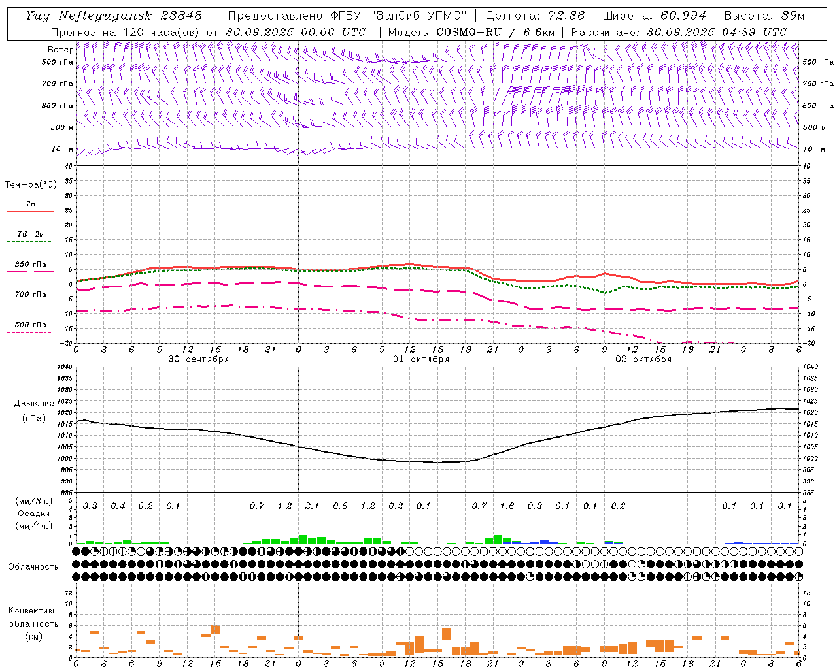This screenshot has height=669, width=837.
Task: Click the model name COSMO-RU / 6.6км
Action: [x=495, y=32]
